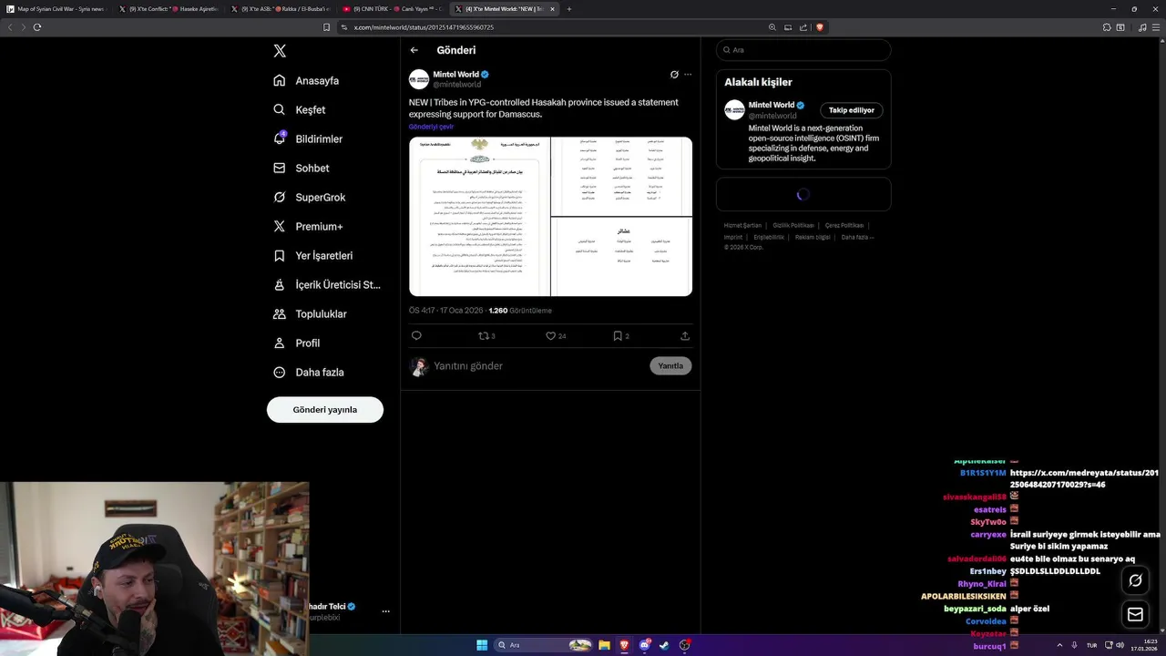Open Bildirimler notifications

tap(308, 138)
